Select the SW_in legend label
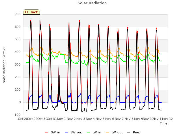Screen dimensions: 185x138 pyautogui.click(x=55, y=132)
